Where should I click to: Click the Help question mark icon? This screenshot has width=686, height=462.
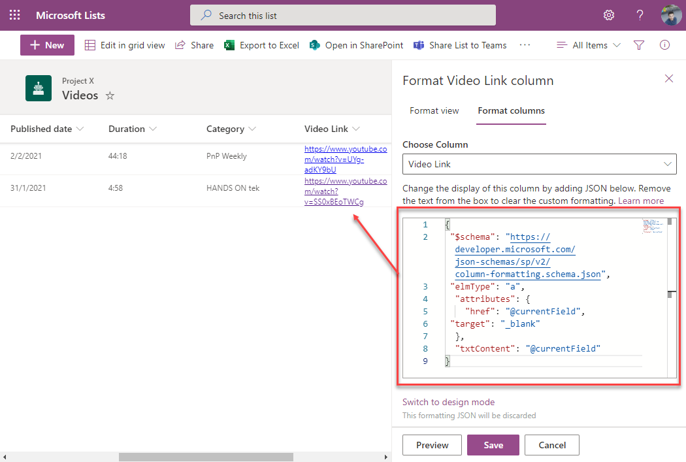(x=640, y=14)
